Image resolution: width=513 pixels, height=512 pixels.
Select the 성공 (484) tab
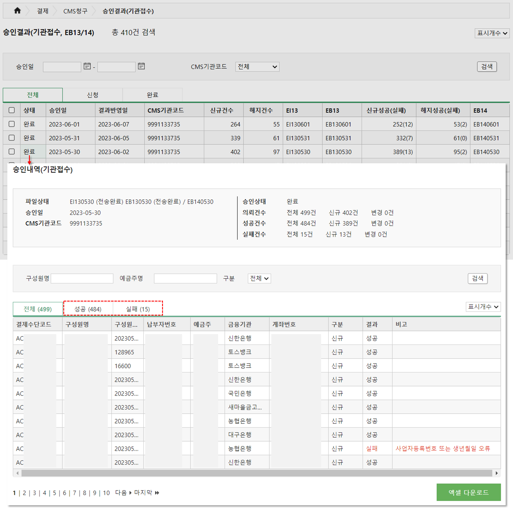(88, 309)
